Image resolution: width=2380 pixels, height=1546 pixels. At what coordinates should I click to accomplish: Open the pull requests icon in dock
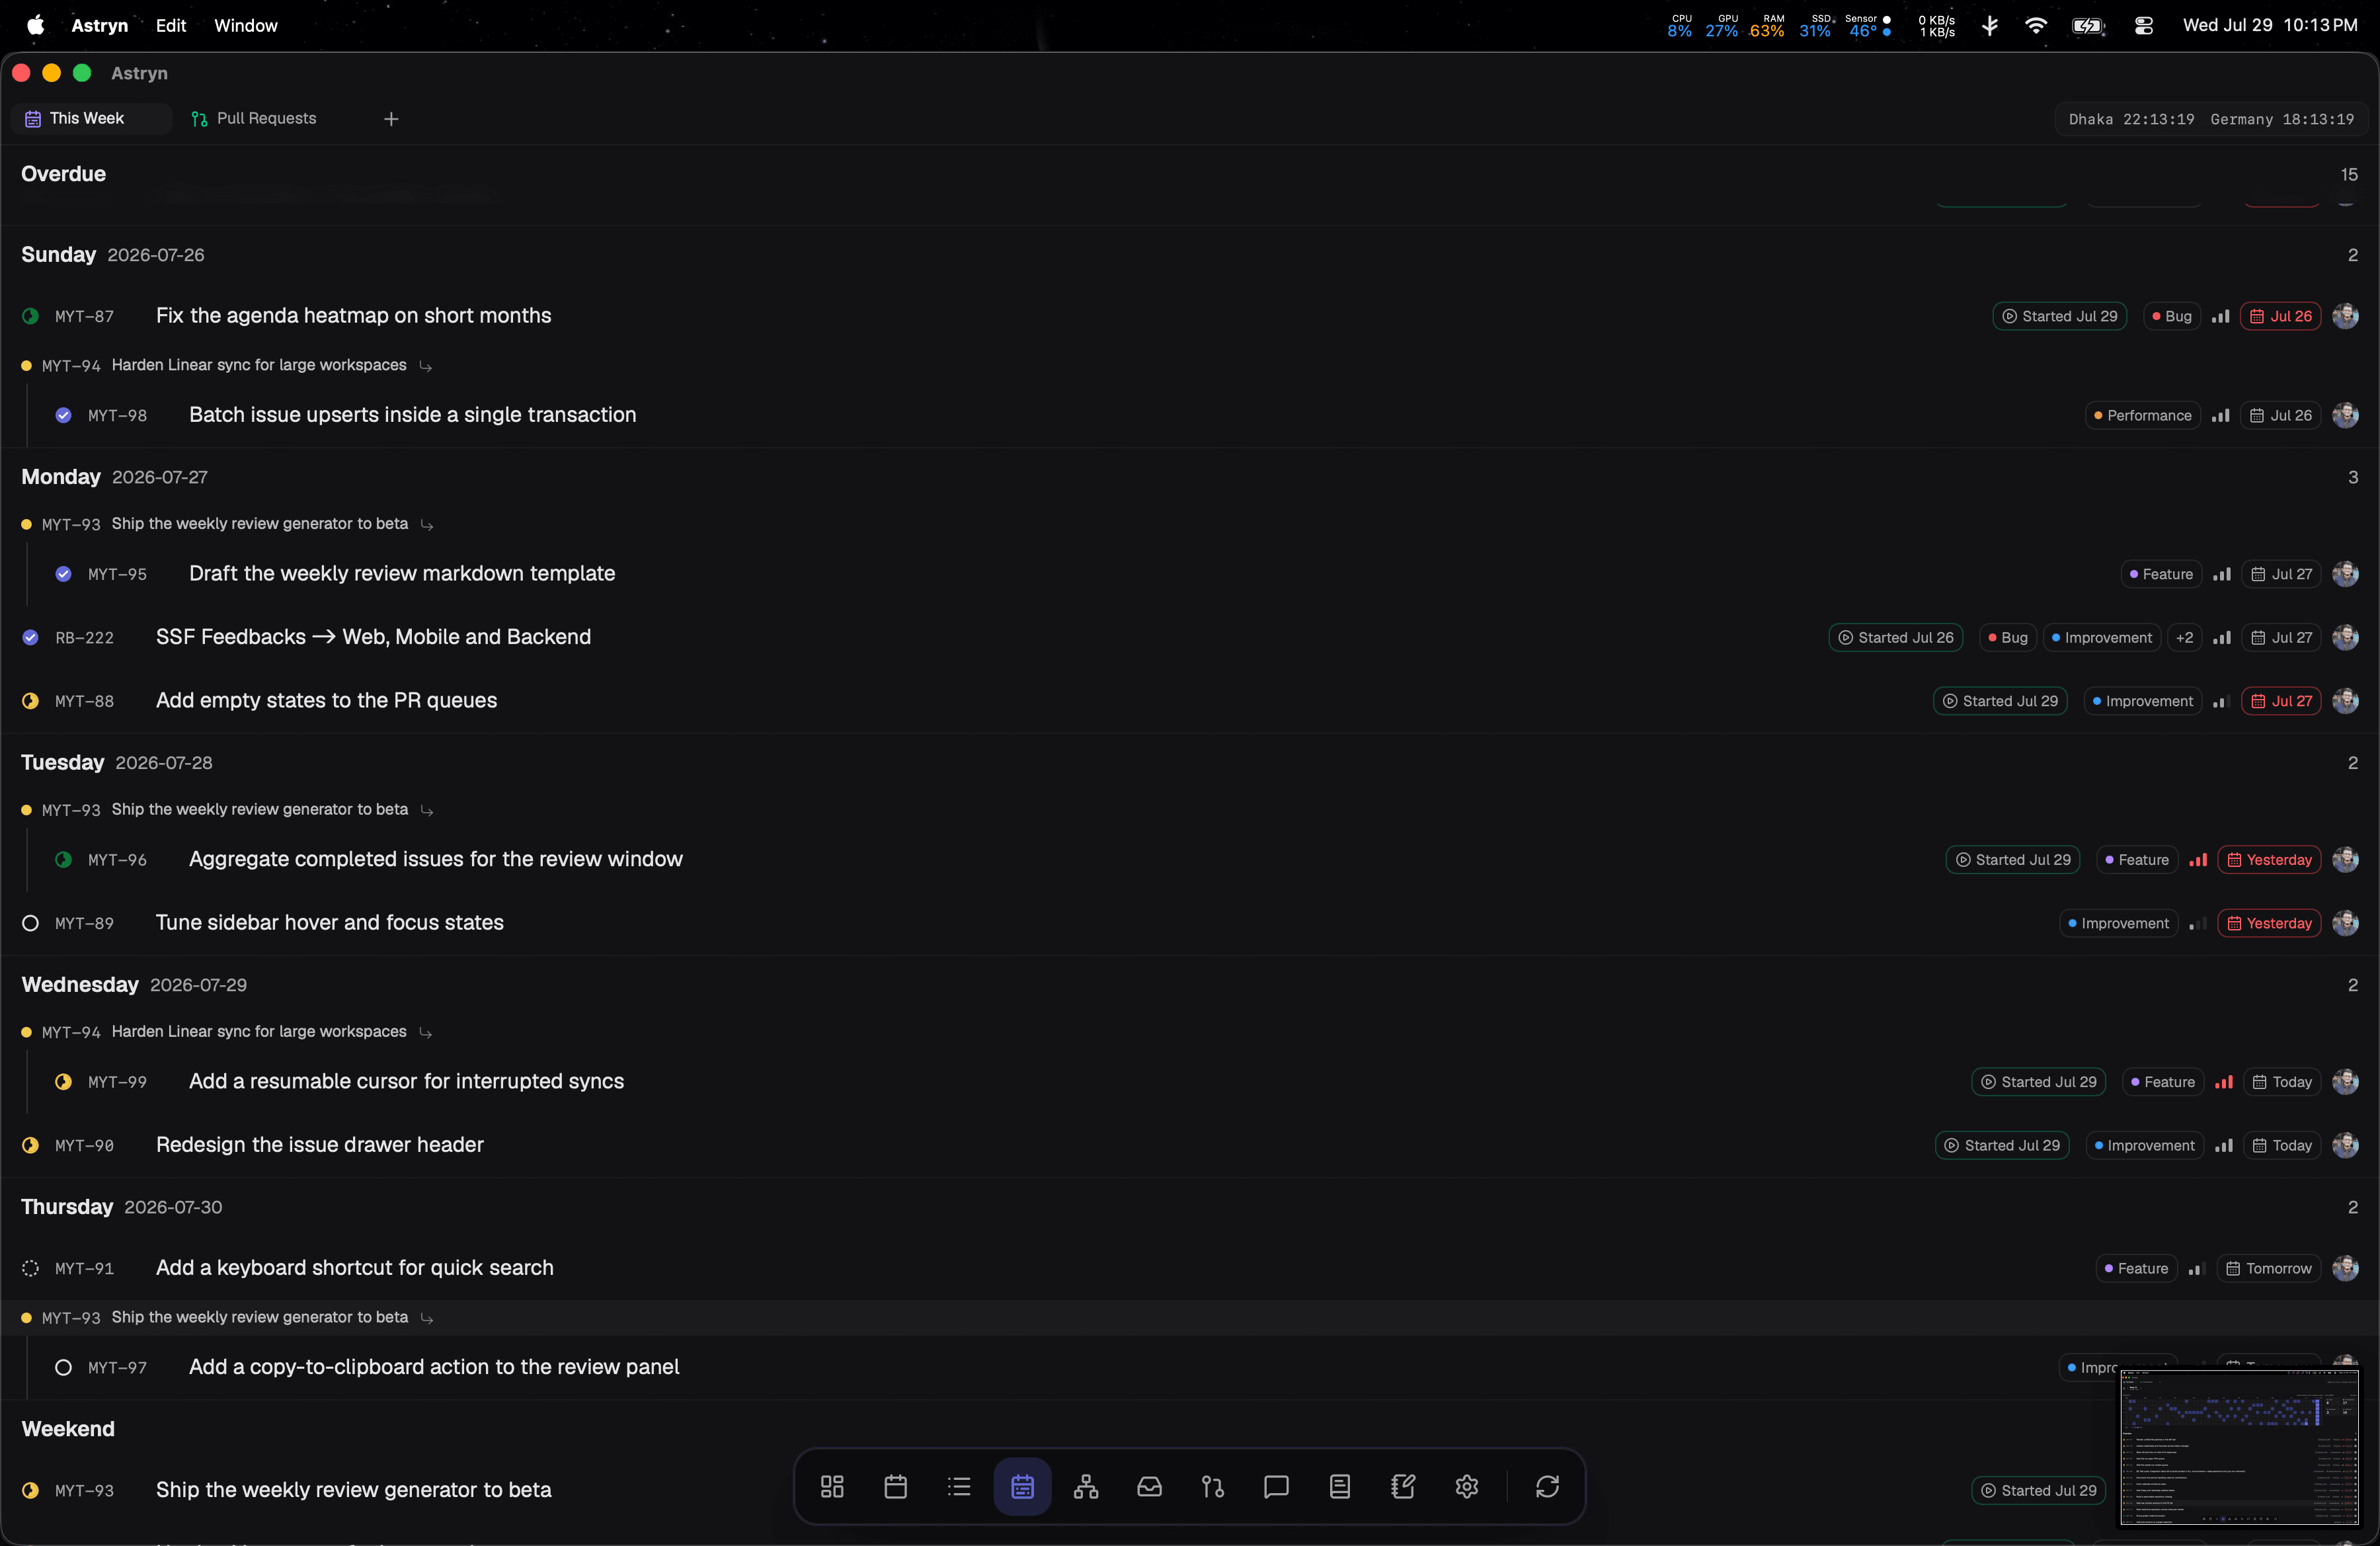click(x=1213, y=1486)
